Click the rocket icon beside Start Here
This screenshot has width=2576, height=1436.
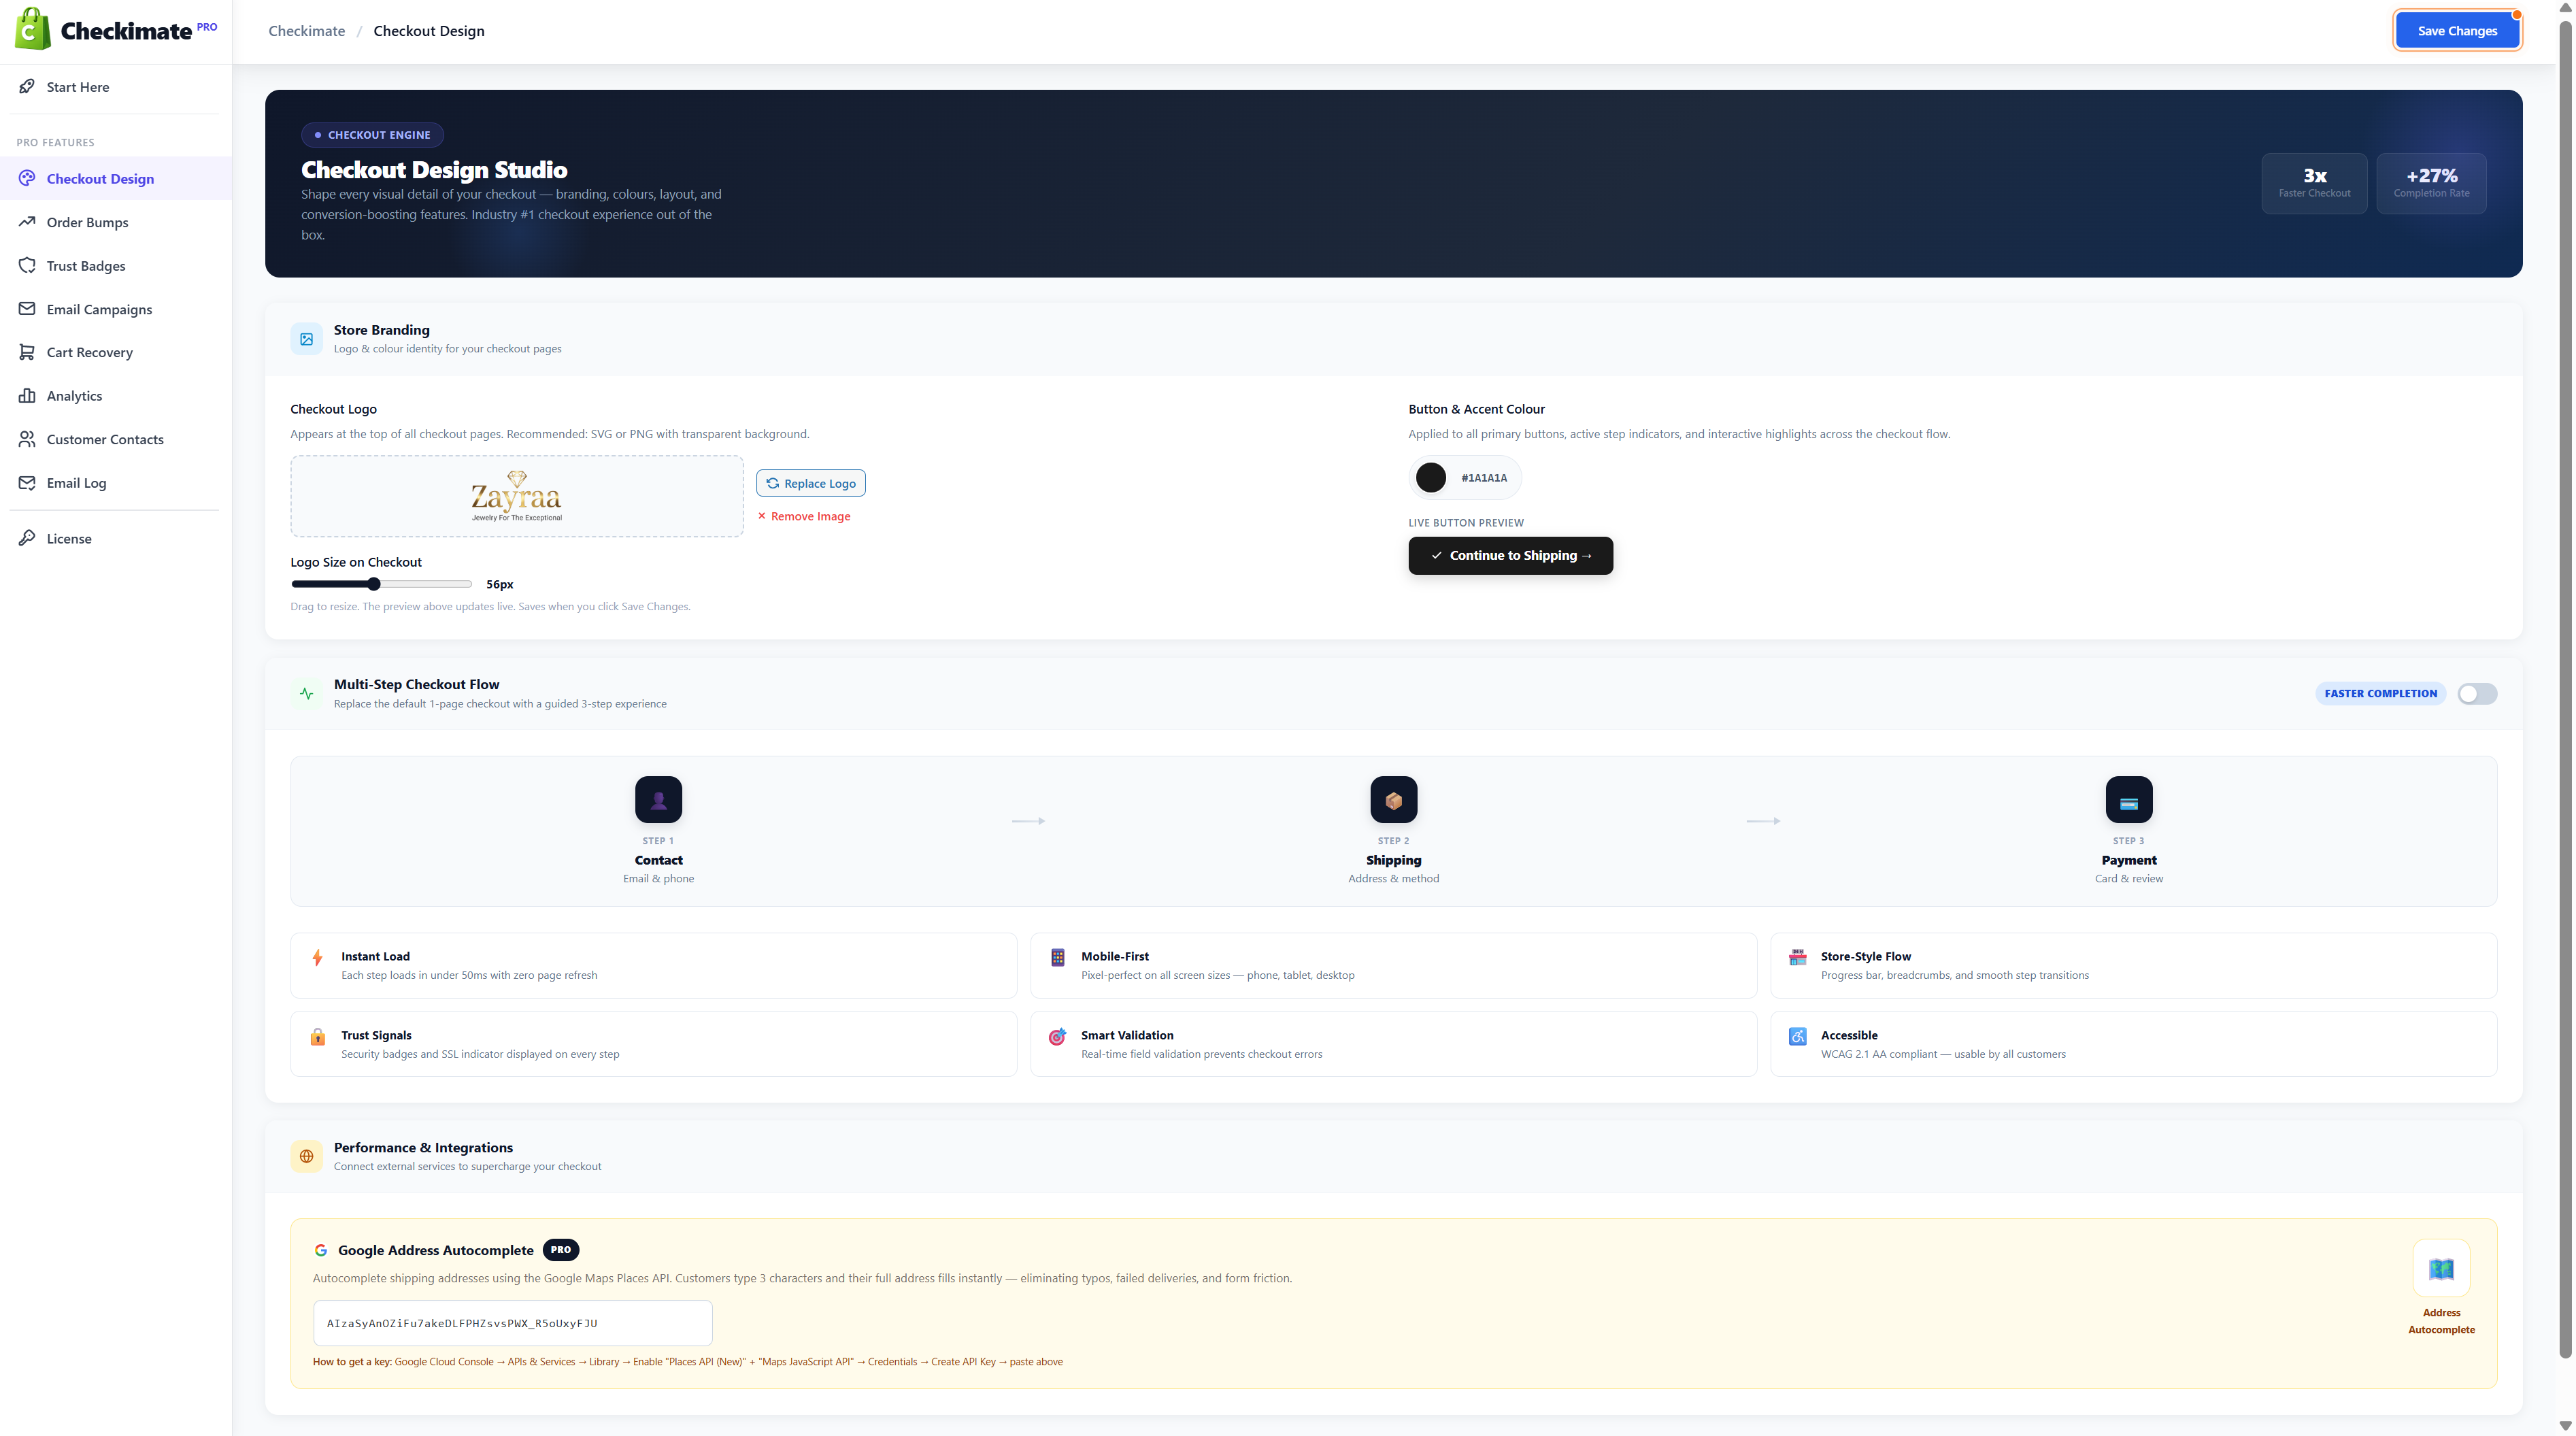(x=27, y=86)
